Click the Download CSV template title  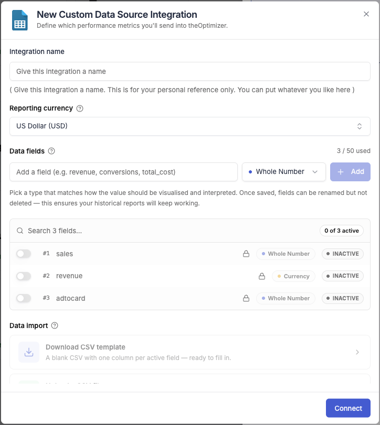point(86,347)
